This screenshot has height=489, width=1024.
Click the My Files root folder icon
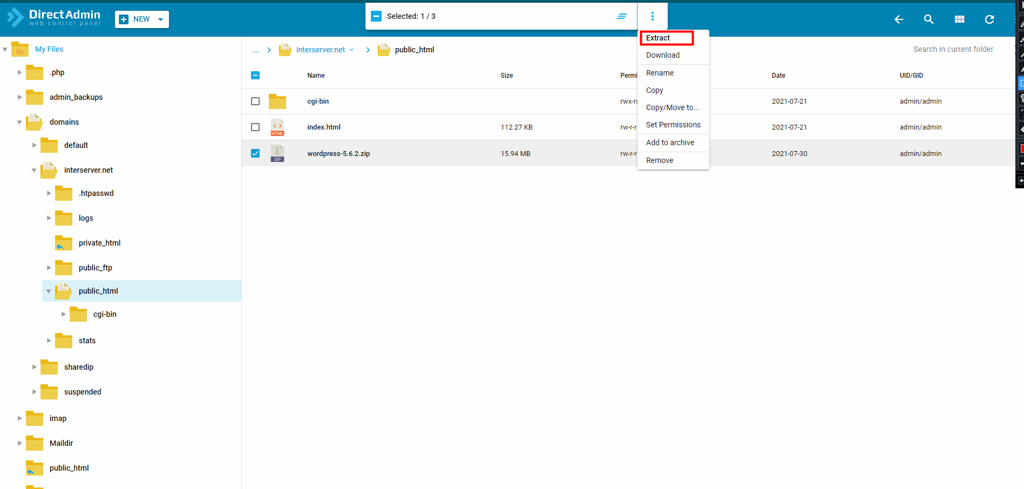click(20, 49)
